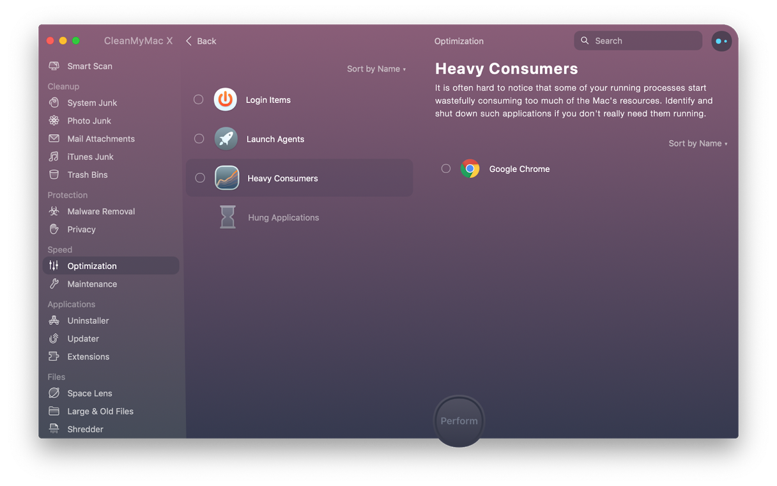
Task: Click the Trash Bins icon
Action: [x=54, y=174]
